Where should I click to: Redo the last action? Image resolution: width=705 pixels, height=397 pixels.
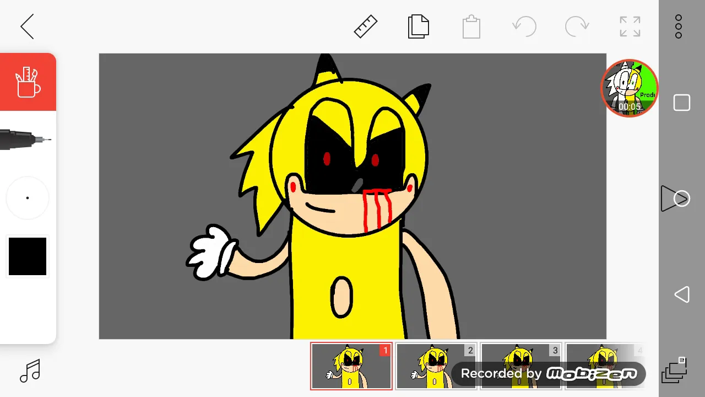click(x=577, y=26)
